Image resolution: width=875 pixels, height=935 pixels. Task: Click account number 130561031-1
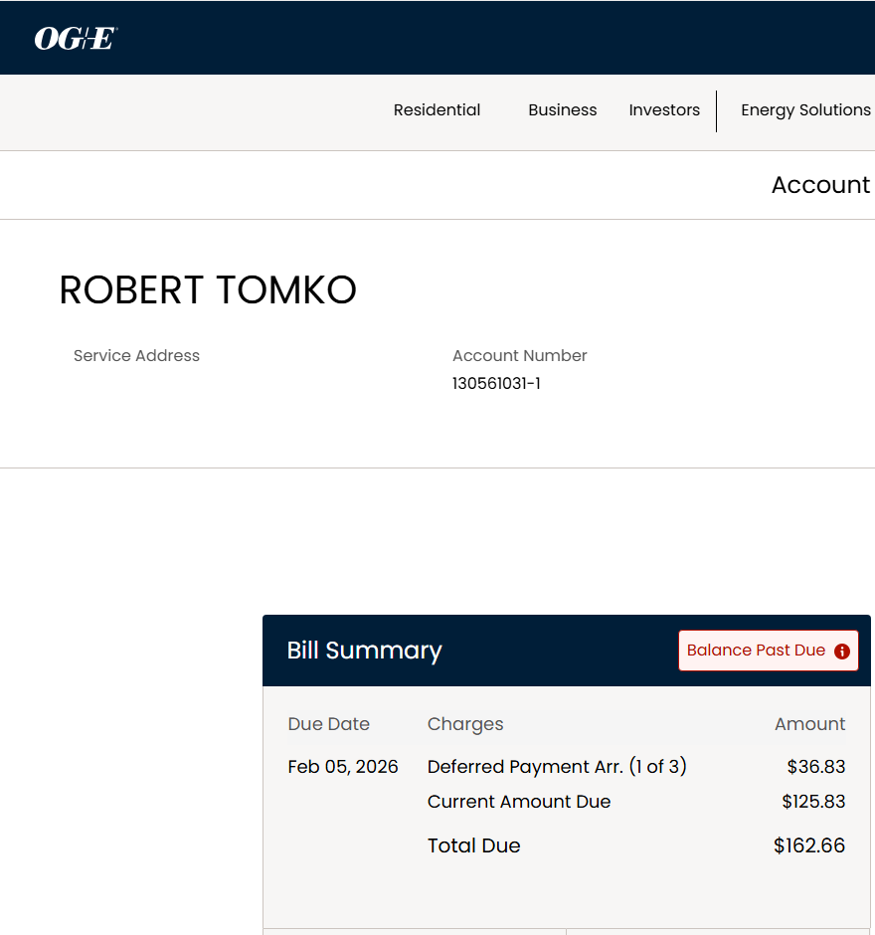tap(496, 383)
